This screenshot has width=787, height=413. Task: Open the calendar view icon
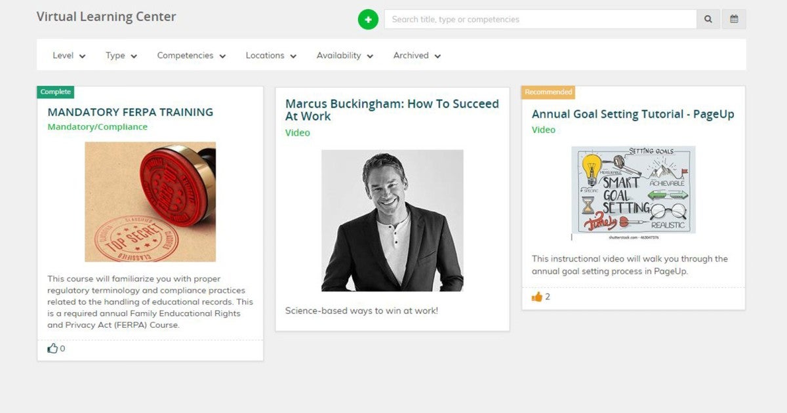pyautogui.click(x=734, y=20)
